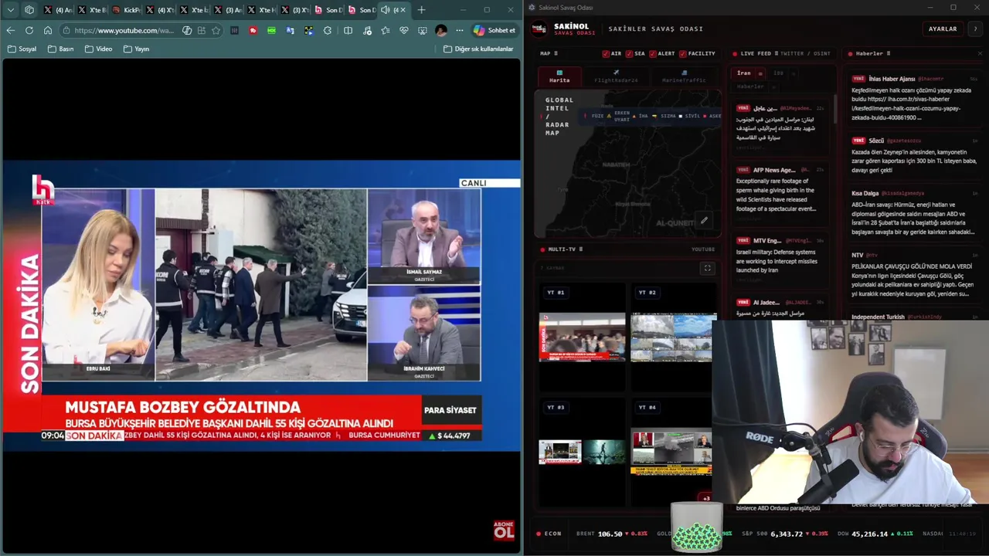Click the Halk TV video player
Image resolution: width=989 pixels, height=556 pixels.
coord(261,305)
